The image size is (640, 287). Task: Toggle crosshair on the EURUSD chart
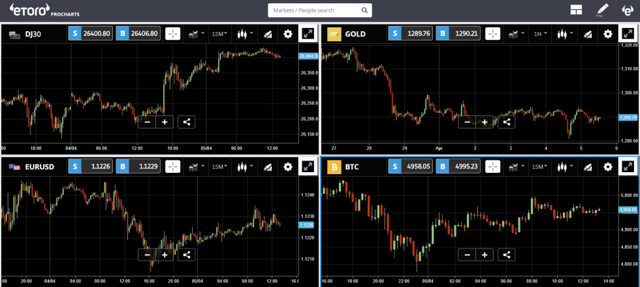172,167
